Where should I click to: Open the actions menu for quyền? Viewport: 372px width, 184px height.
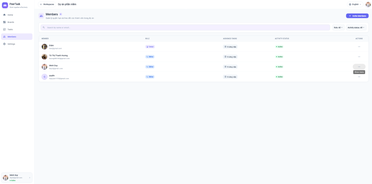pos(359,77)
